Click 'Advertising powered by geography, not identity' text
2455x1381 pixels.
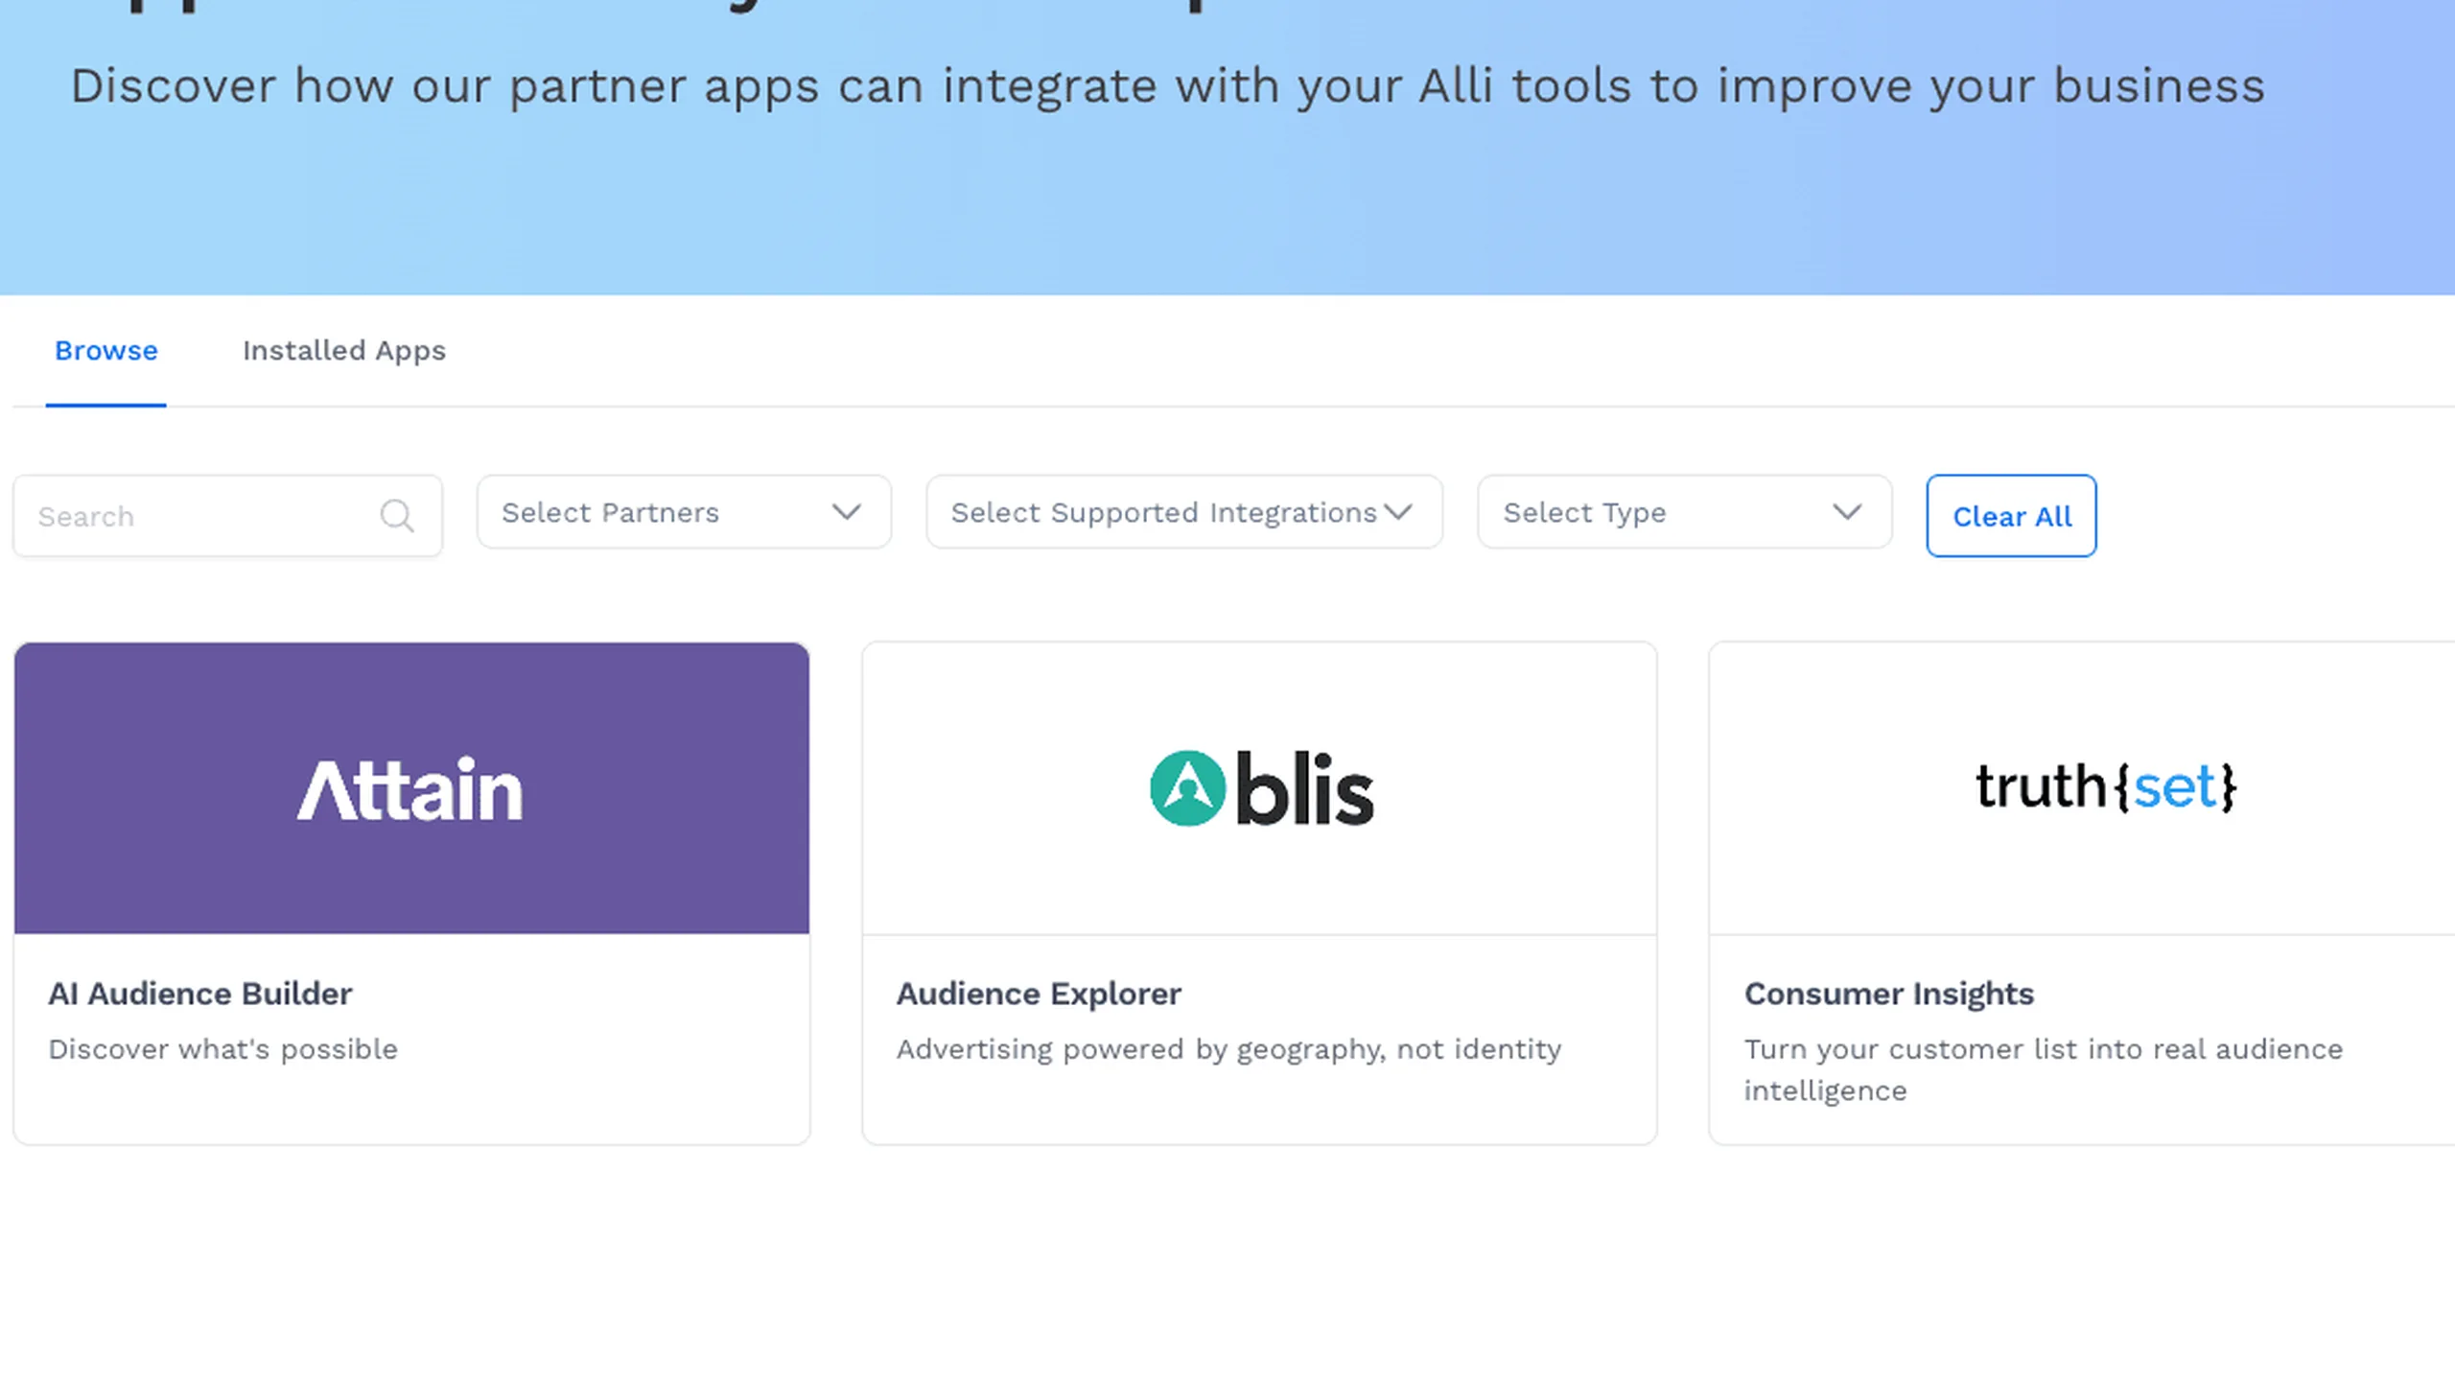pyautogui.click(x=1228, y=1049)
